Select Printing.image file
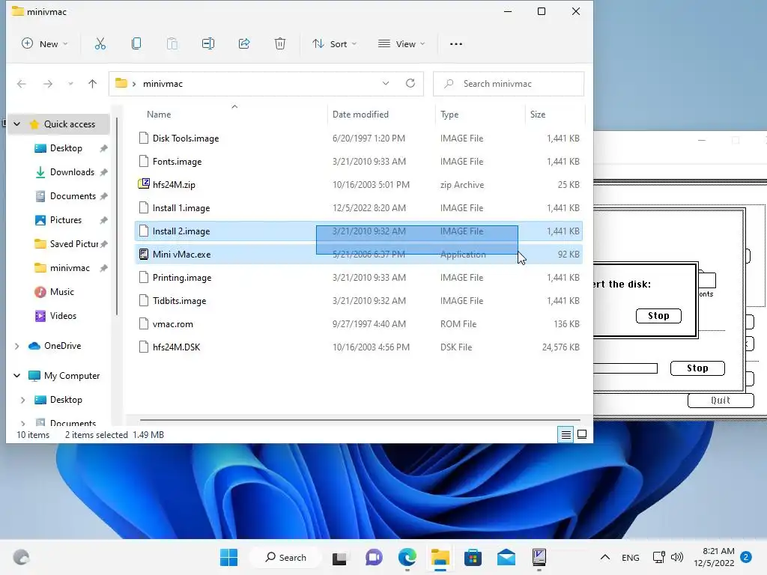This screenshot has height=575, width=767. click(359, 278)
